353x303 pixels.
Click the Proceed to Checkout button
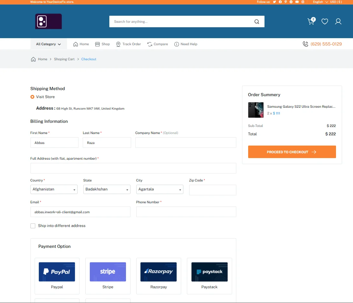tap(292, 152)
